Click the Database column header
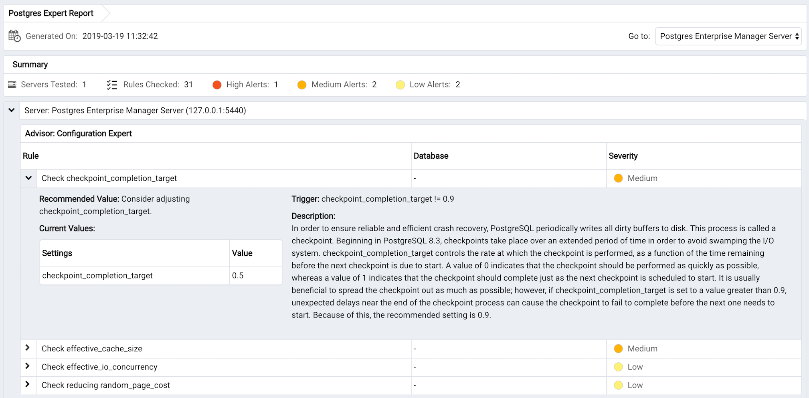This screenshot has width=809, height=398. point(431,156)
